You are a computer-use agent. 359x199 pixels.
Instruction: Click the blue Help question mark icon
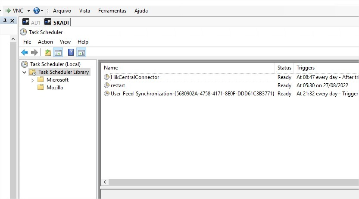pos(71,53)
